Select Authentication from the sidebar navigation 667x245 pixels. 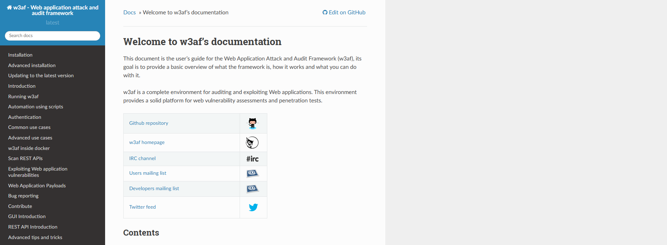click(x=25, y=117)
